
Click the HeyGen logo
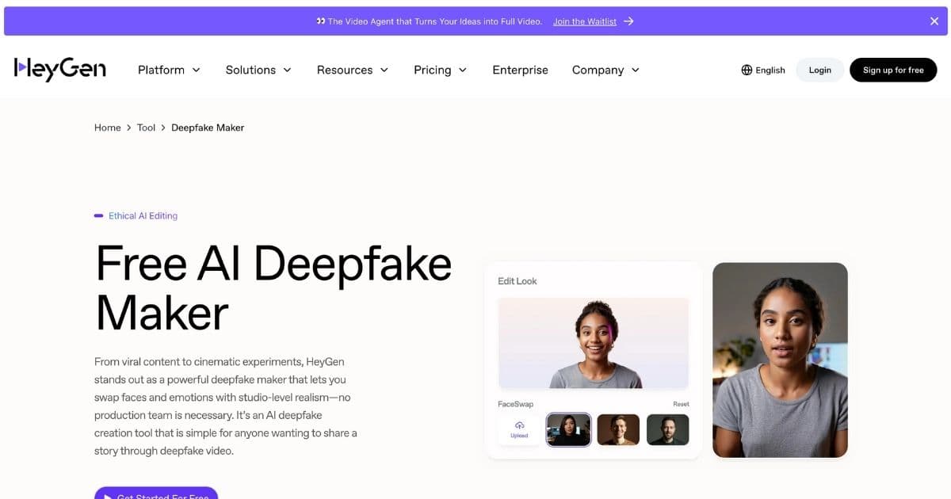tap(60, 70)
